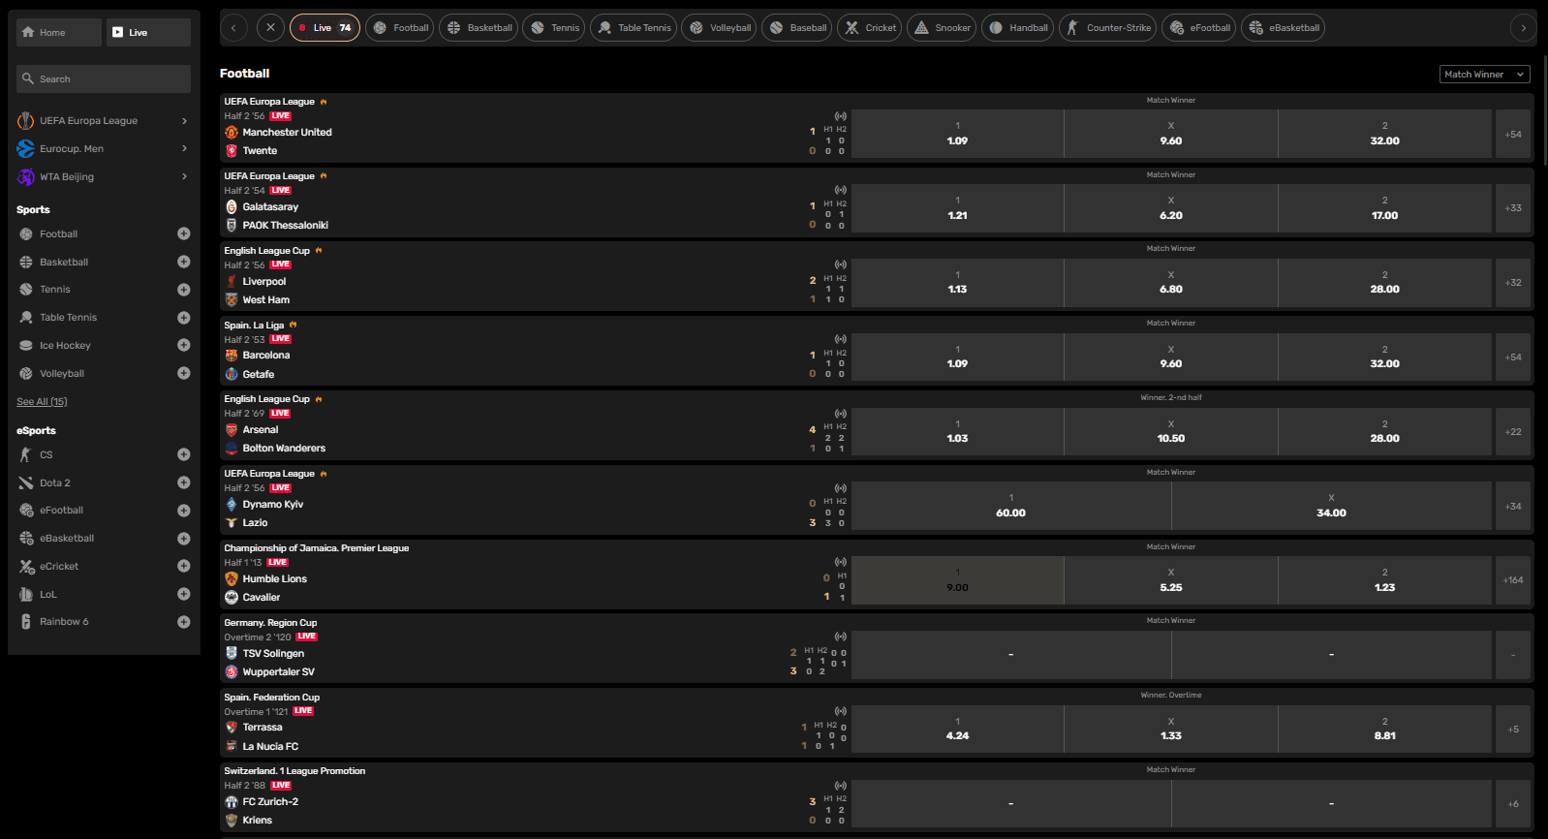Open the Spain. La Liga league header
This screenshot has width=1548, height=839.
(x=254, y=326)
